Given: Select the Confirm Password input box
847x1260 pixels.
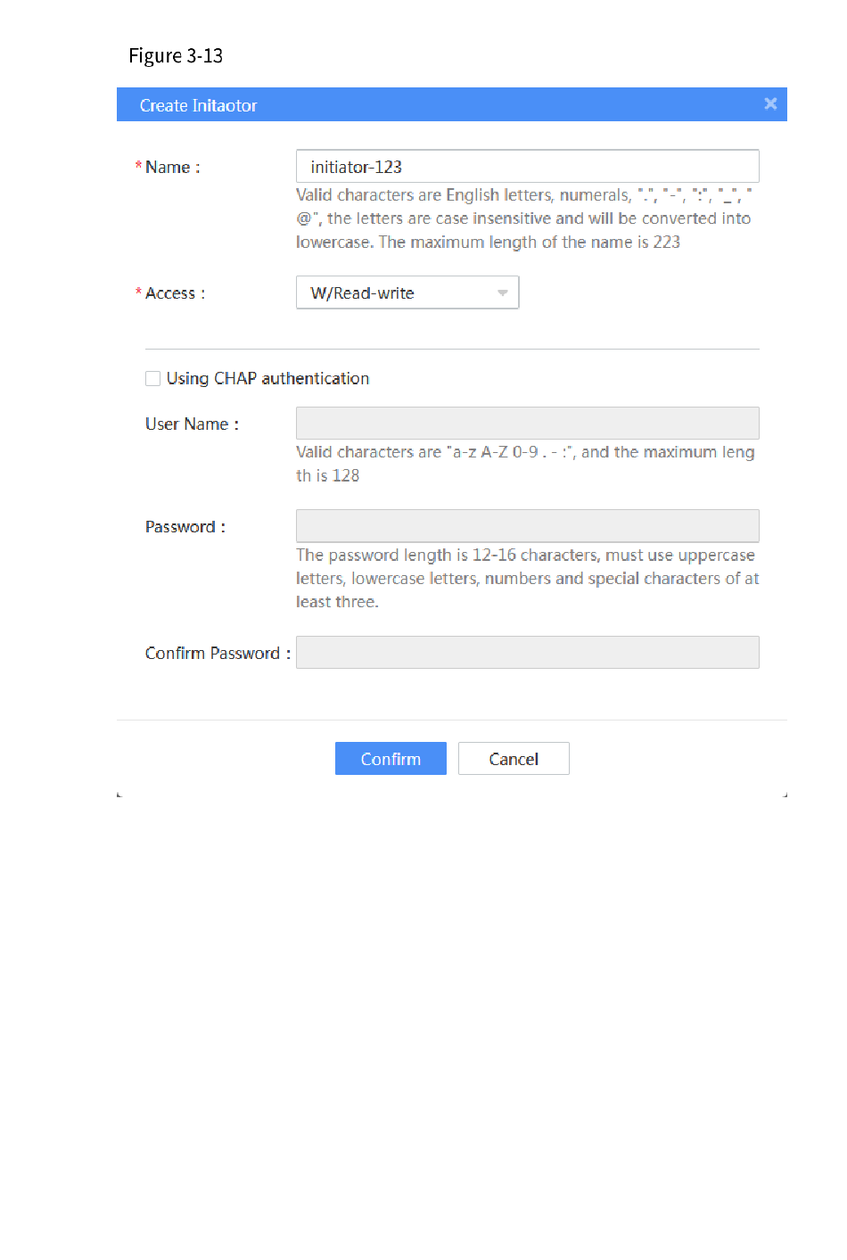Looking at the screenshot, I should click(528, 653).
